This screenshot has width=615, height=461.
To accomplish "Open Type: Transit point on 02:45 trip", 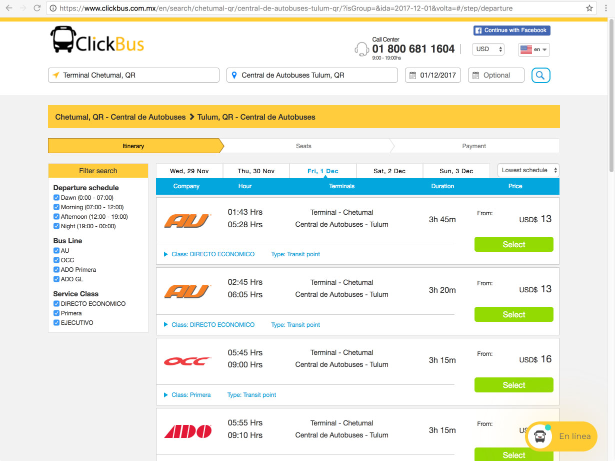I will point(295,325).
